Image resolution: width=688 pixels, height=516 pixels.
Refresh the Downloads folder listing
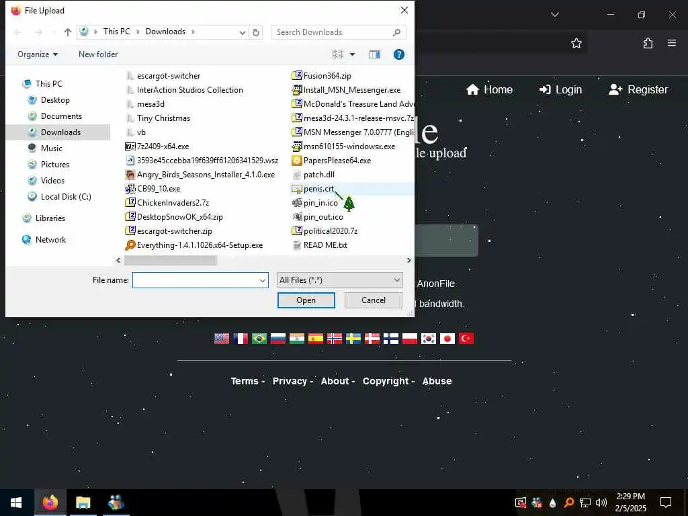(256, 32)
